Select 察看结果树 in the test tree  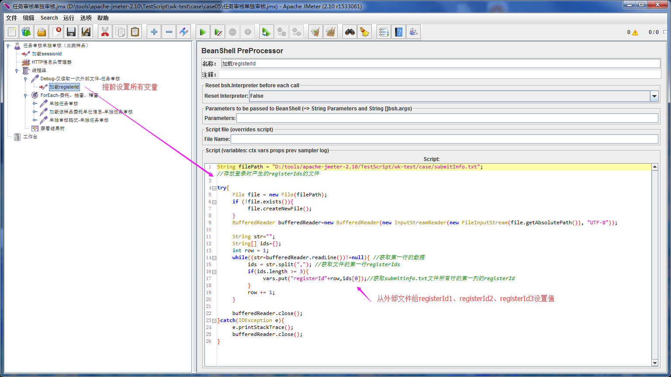coord(52,129)
